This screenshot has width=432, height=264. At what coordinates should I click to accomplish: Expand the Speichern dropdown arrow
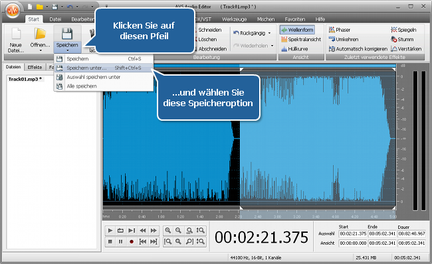(x=68, y=50)
